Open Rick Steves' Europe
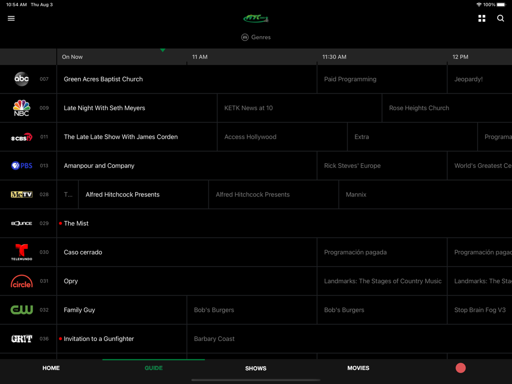 coord(382,165)
